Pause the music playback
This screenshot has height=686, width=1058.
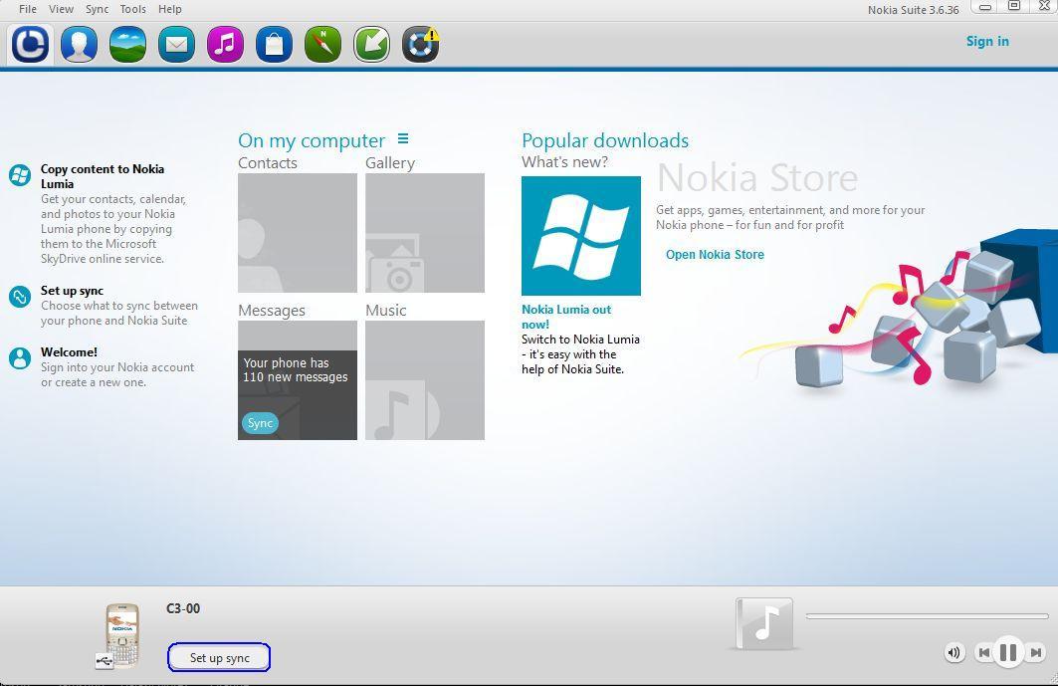click(1009, 652)
